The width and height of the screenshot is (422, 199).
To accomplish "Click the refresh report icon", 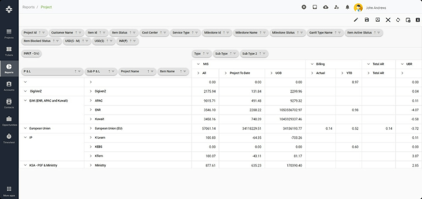I will 398,20.
